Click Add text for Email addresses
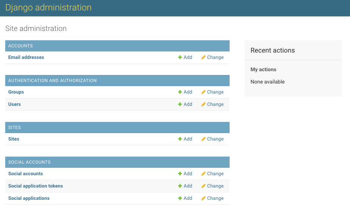 point(188,57)
